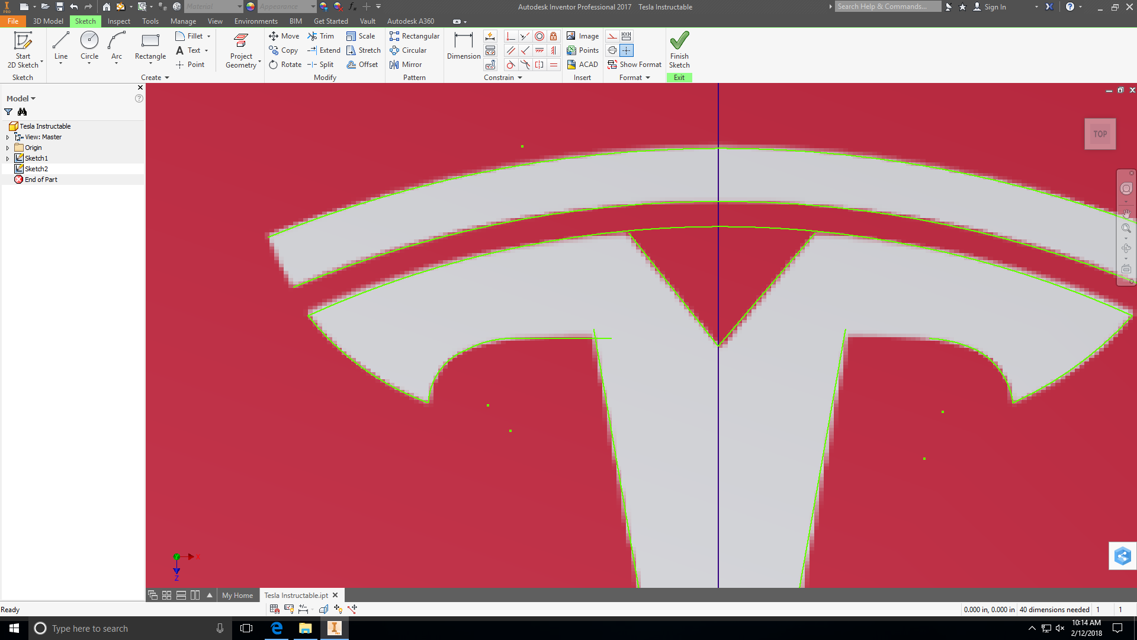1137x640 pixels.
Task: Click the Mirror pattern tool
Action: tap(406, 65)
